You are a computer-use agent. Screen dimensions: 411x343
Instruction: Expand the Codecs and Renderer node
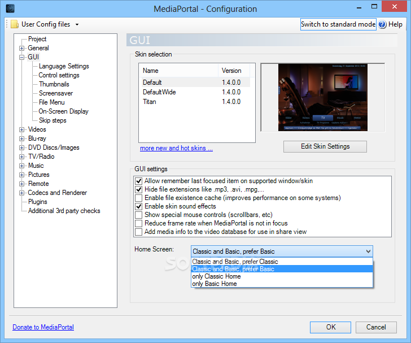click(x=22, y=193)
